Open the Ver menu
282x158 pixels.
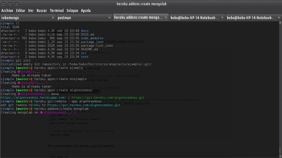pyautogui.click(x=31, y=11)
